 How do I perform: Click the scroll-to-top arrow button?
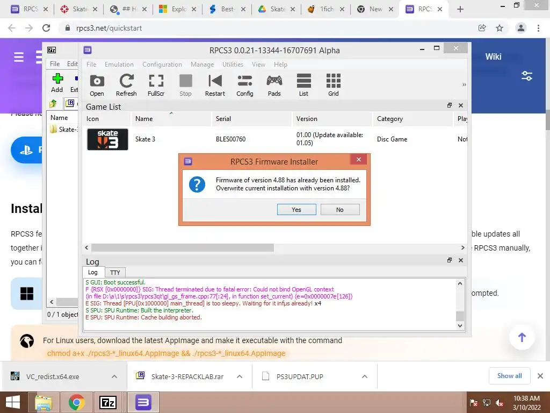coord(522,338)
